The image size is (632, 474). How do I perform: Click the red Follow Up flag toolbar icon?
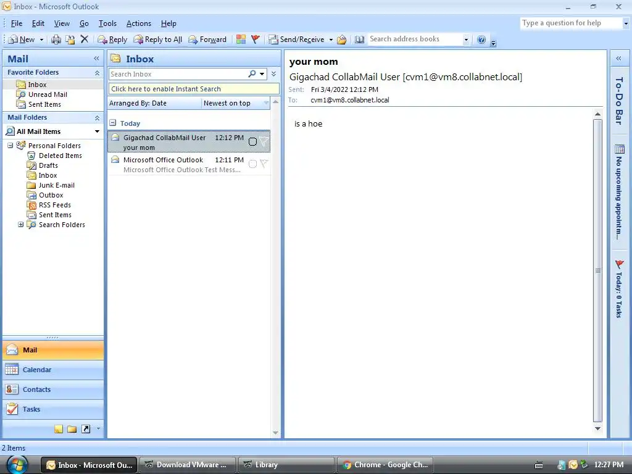255,39
